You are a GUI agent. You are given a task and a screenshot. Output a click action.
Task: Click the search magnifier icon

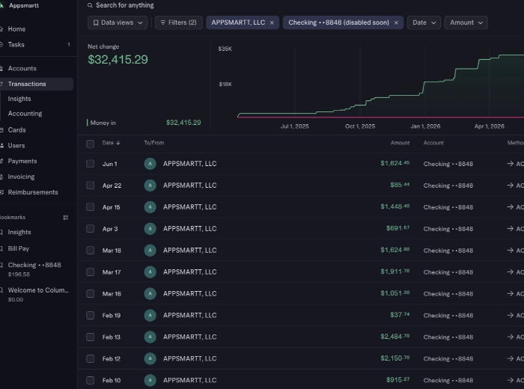(90, 5)
